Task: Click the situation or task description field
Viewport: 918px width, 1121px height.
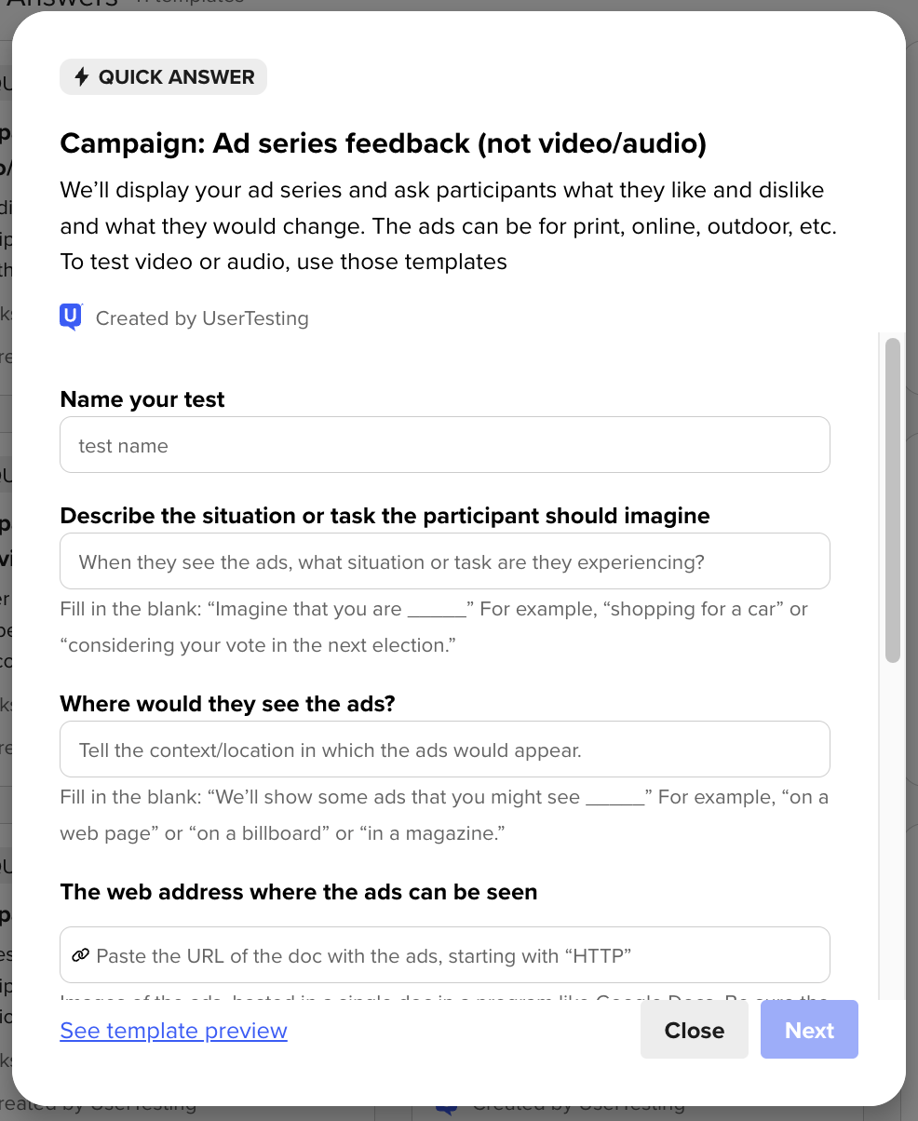Action: click(444, 561)
